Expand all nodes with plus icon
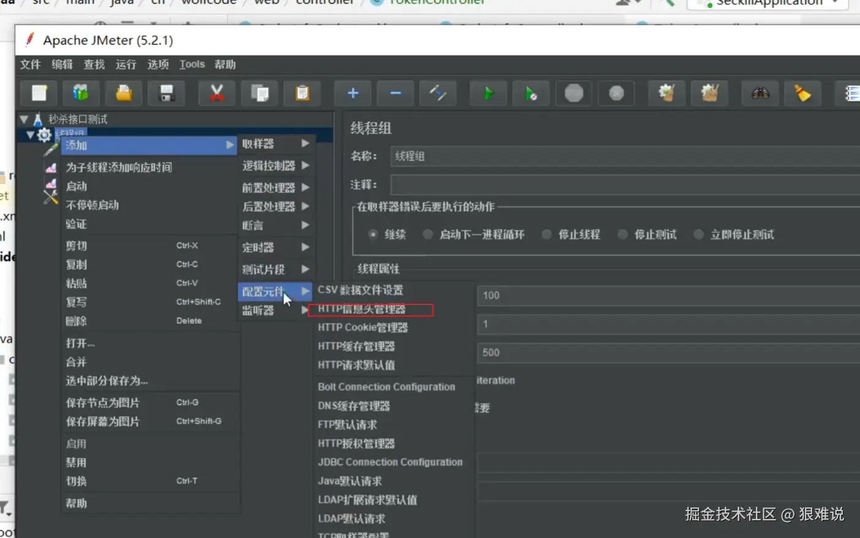 [353, 93]
